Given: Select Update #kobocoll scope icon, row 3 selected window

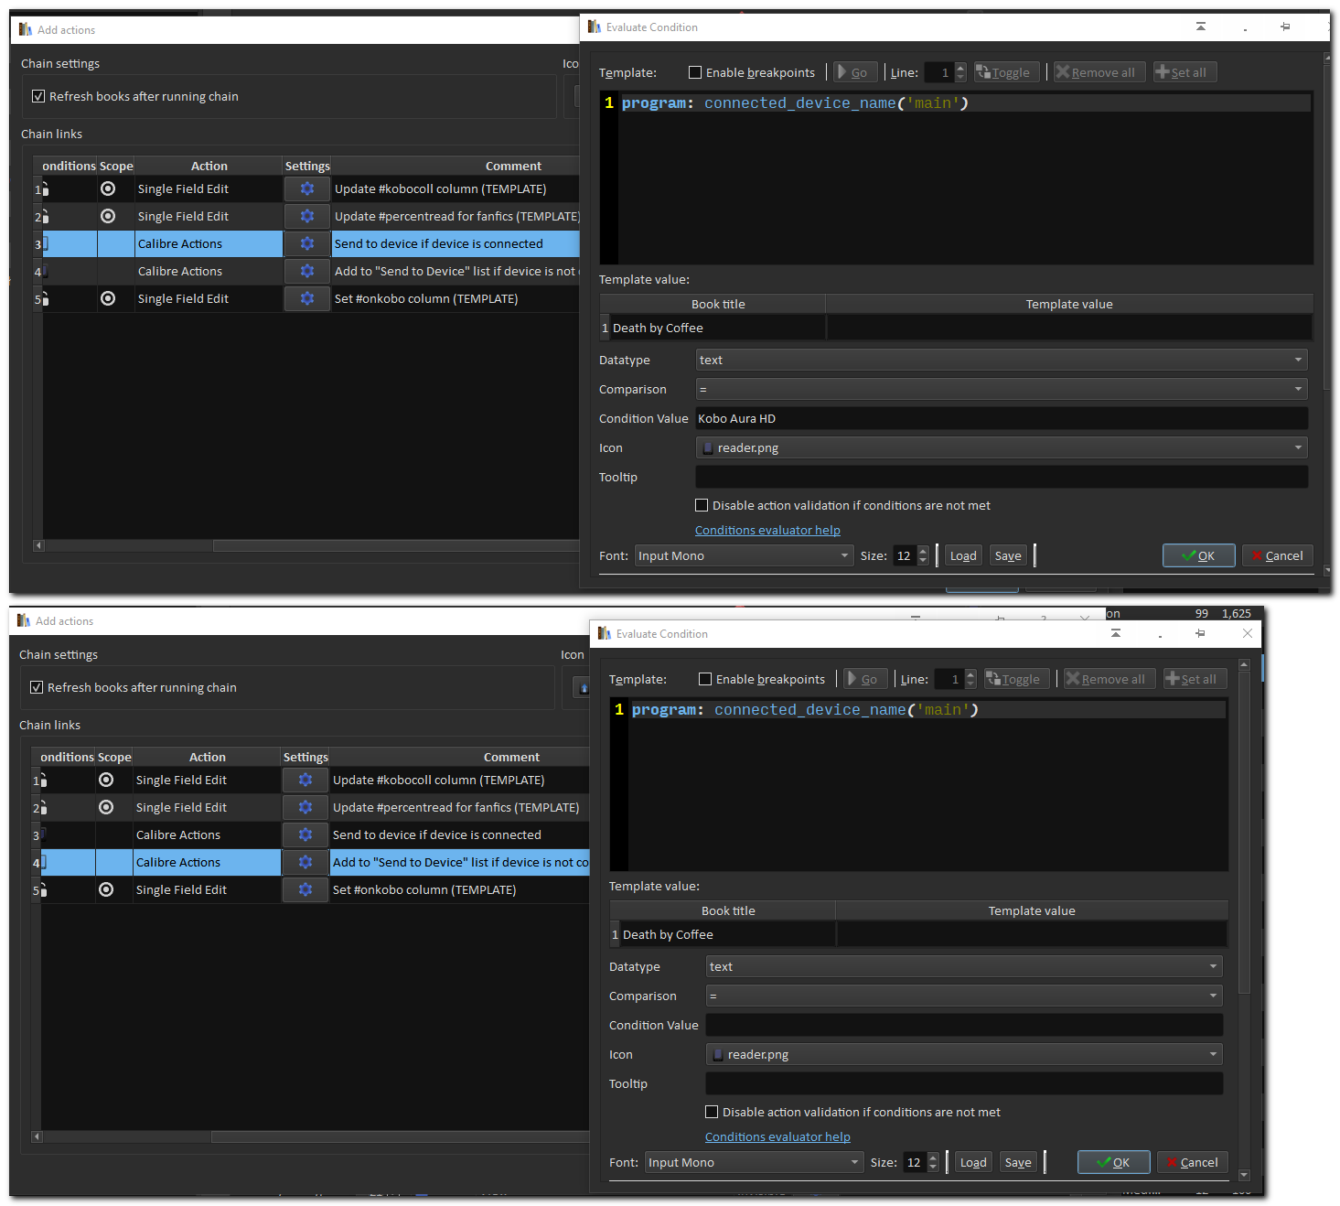Looking at the screenshot, I should (x=108, y=188).
